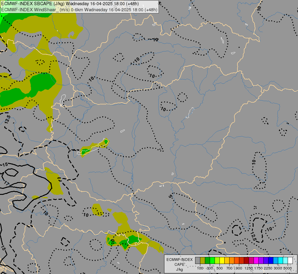Screen dimensions: 298x274
Task: Click the violet swatch left of 2250
Action: click(266, 260)
